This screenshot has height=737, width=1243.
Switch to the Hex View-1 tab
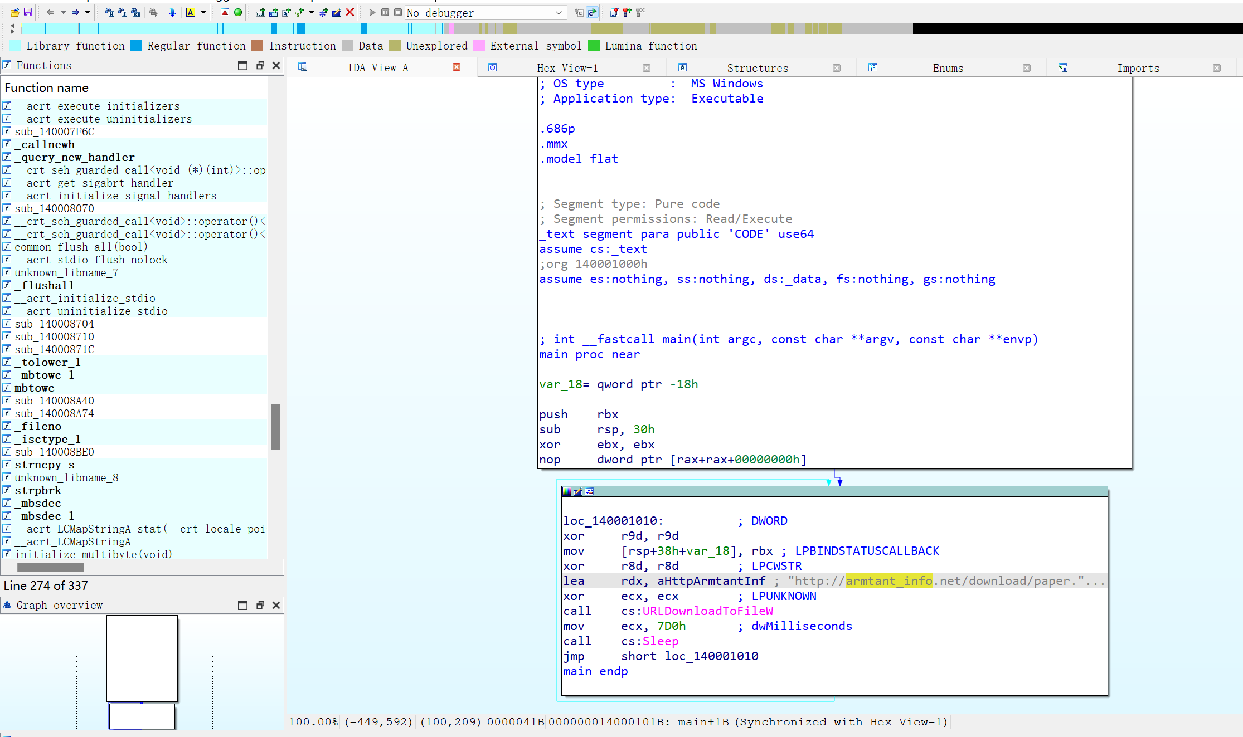pos(567,68)
